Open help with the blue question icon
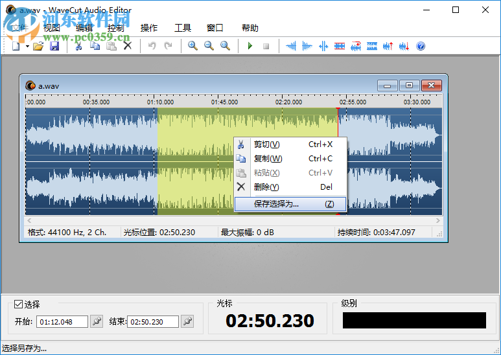Viewport: 501px width, 355px height. 421,46
